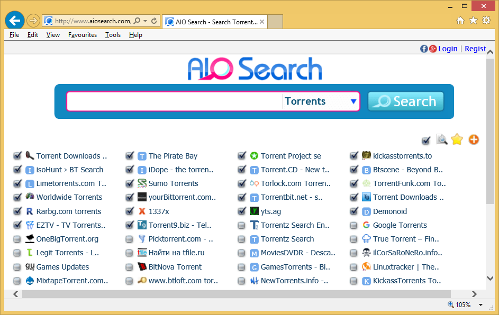Image resolution: width=499 pixels, height=315 pixels.
Task: Click the 1337x red X icon
Action: tap(142, 211)
